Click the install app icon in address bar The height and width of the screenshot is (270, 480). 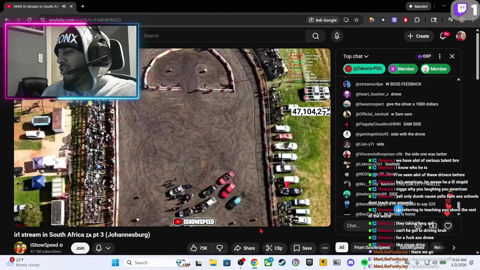point(346,20)
